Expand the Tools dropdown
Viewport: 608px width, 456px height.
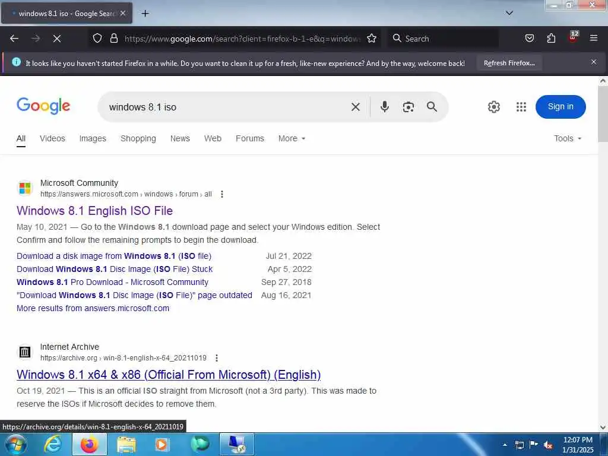567,138
